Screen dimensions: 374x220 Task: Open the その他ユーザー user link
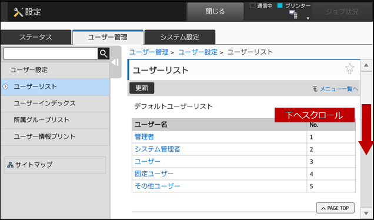158,186
